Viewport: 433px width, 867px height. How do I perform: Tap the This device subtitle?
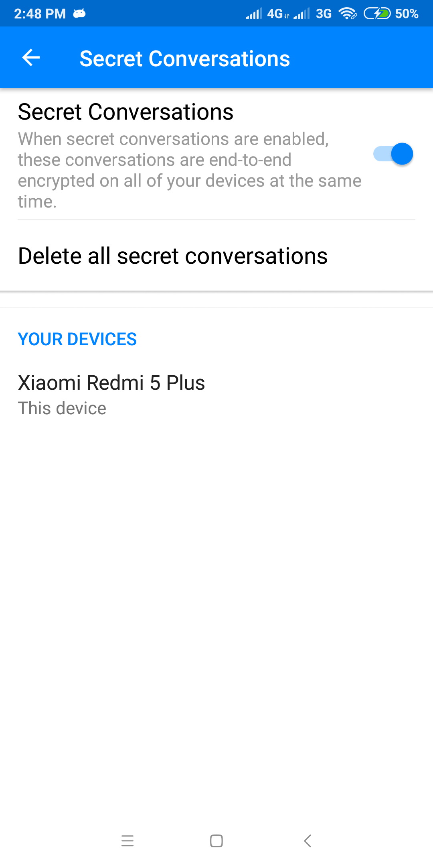(x=62, y=408)
